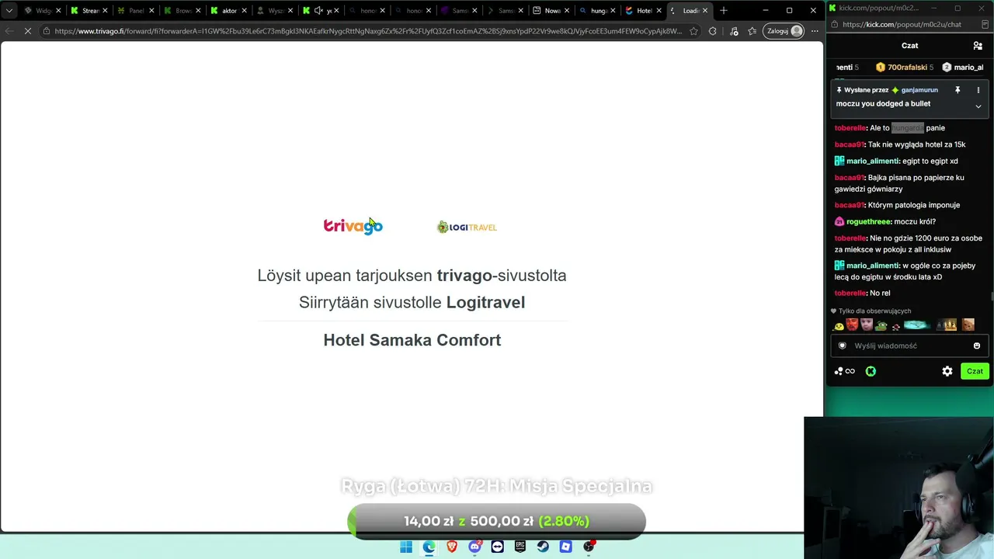Switch to the aktor tab

click(228, 10)
